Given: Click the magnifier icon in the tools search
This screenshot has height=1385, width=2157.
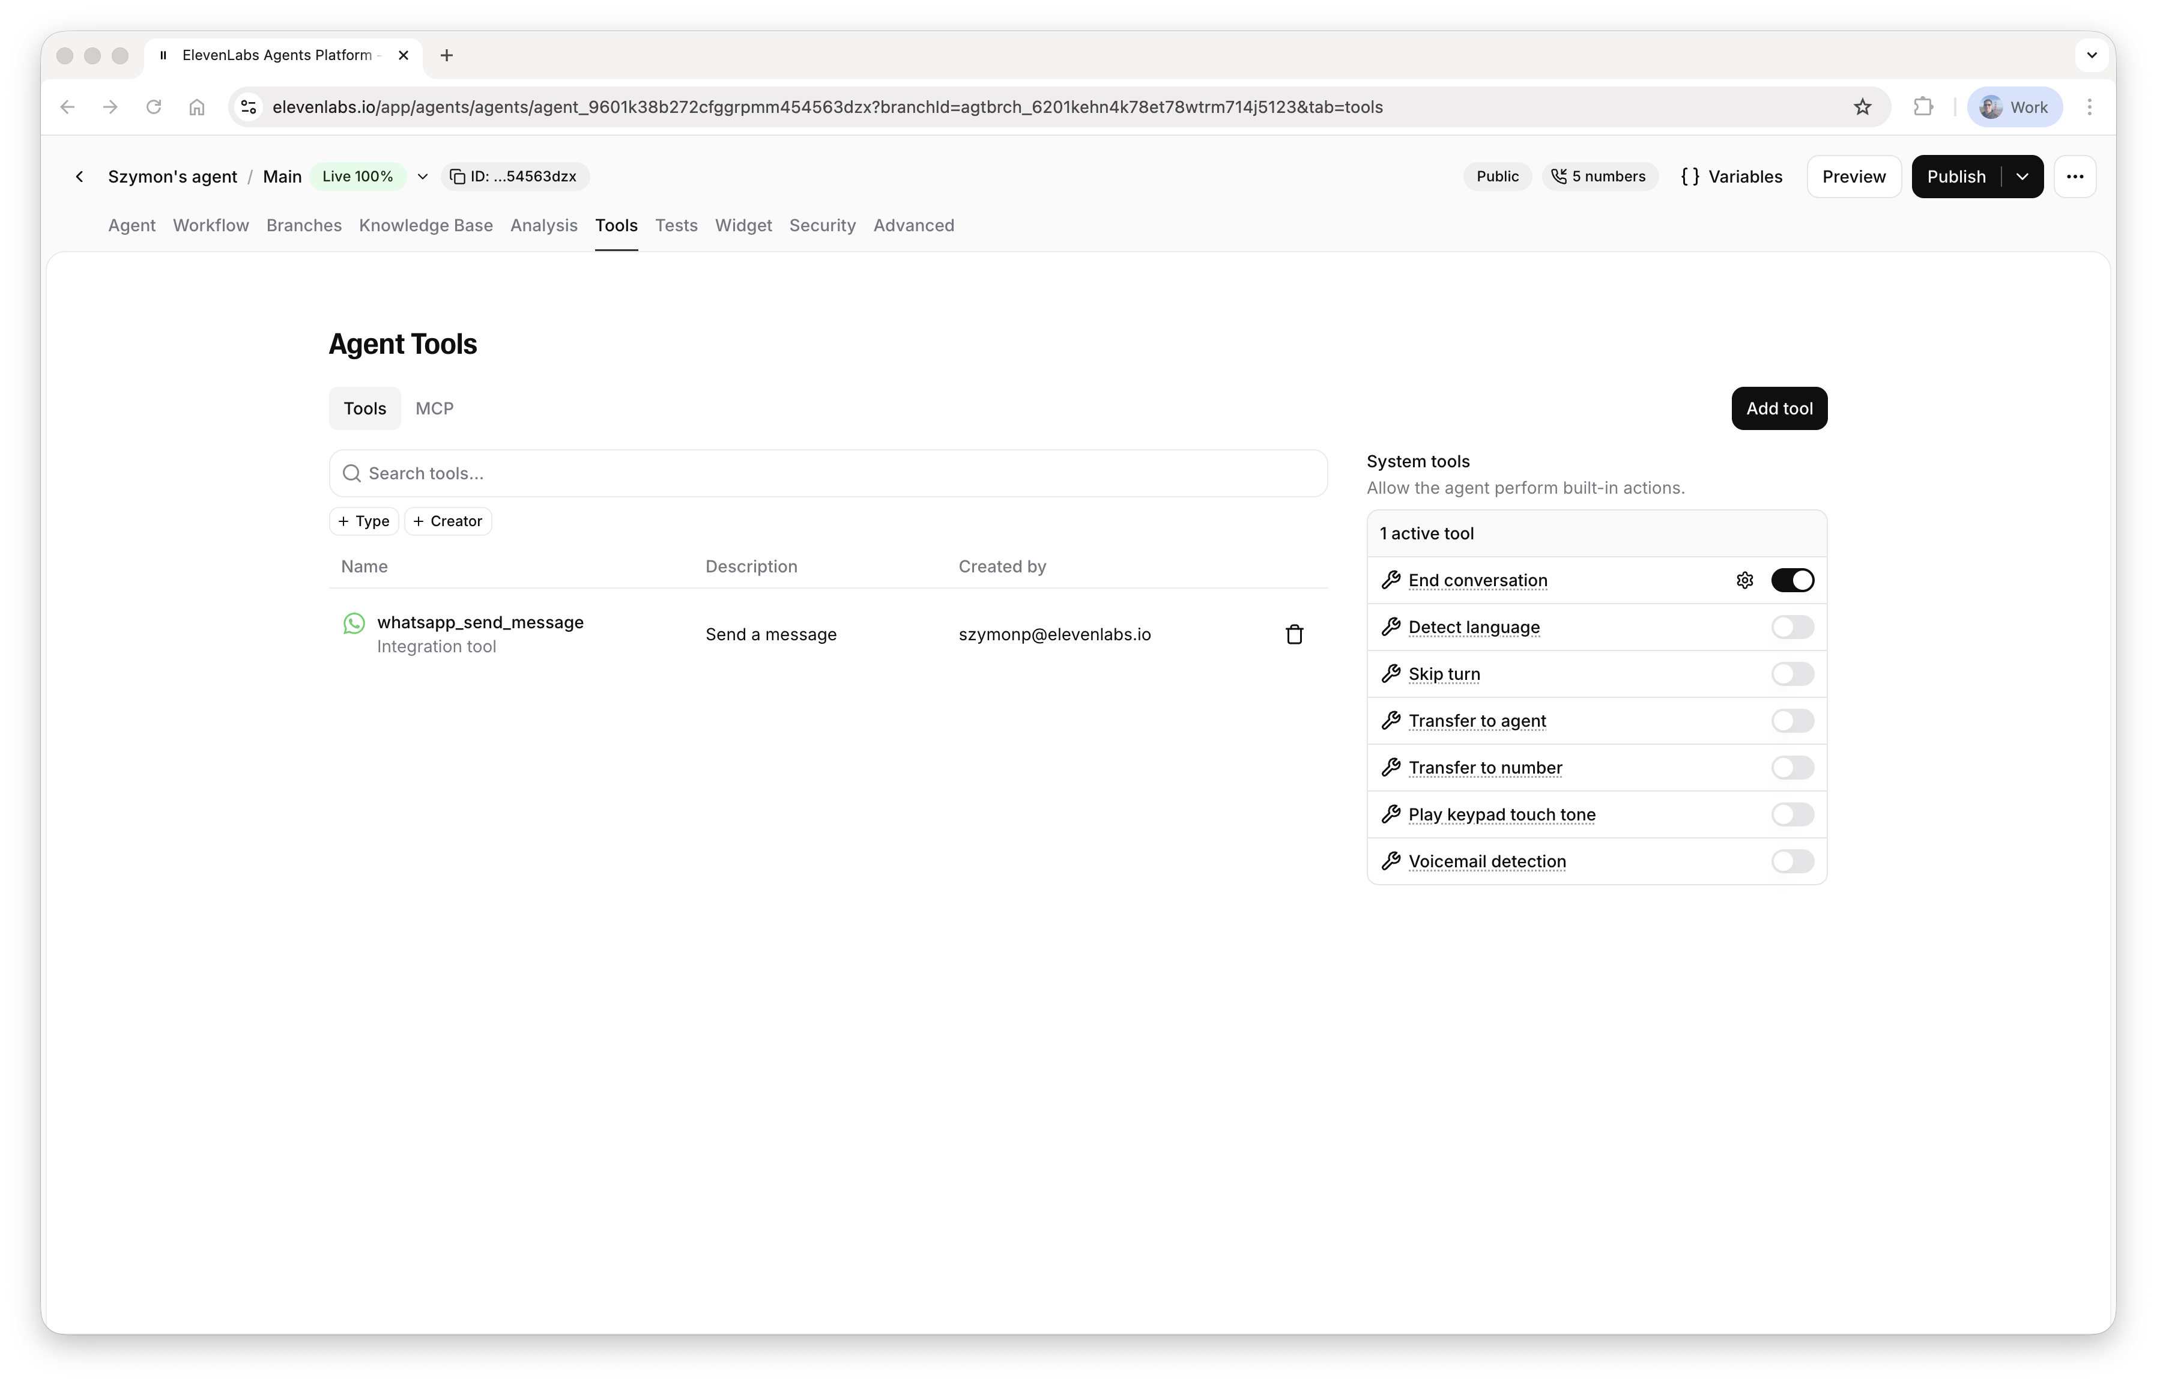Looking at the screenshot, I should (351, 473).
